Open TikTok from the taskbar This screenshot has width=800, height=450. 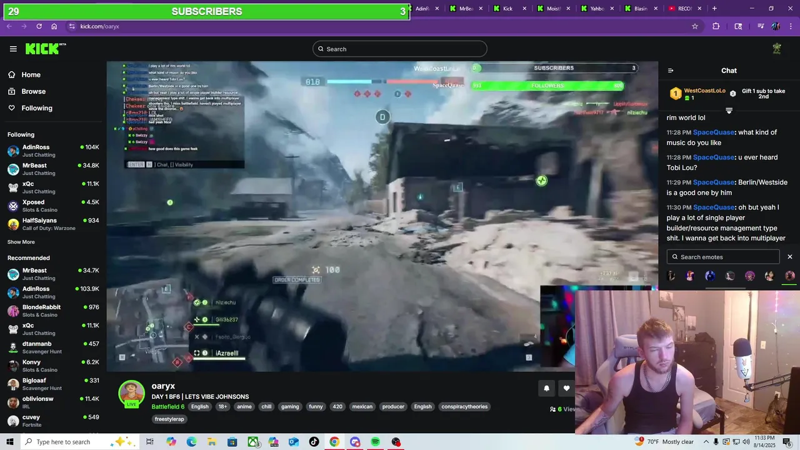pos(314,442)
